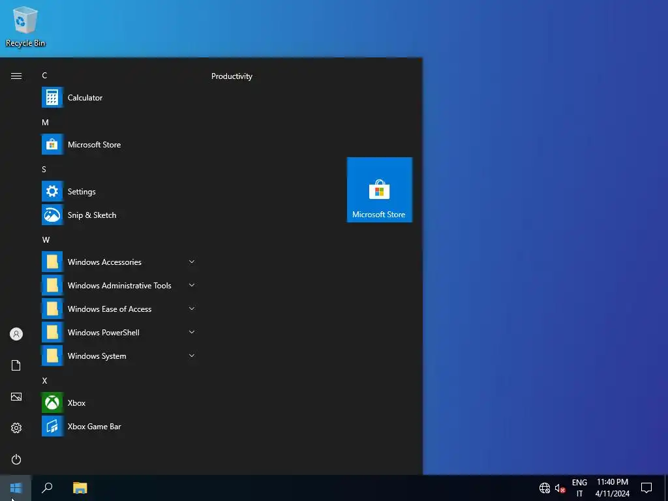Click the muted volume tray icon

(560, 488)
